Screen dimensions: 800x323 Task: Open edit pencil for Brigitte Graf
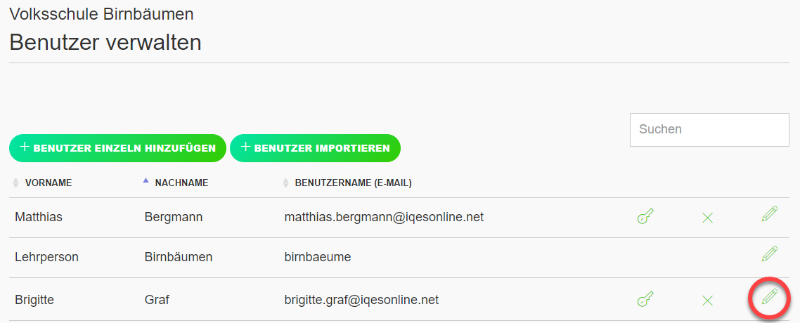pos(769,296)
